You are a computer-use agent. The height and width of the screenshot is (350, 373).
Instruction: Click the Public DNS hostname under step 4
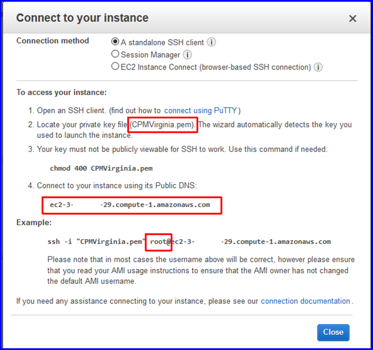(x=130, y=205)
